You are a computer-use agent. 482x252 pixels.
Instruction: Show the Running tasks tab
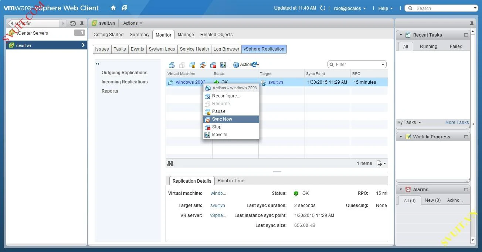click(x=428, y=46)
